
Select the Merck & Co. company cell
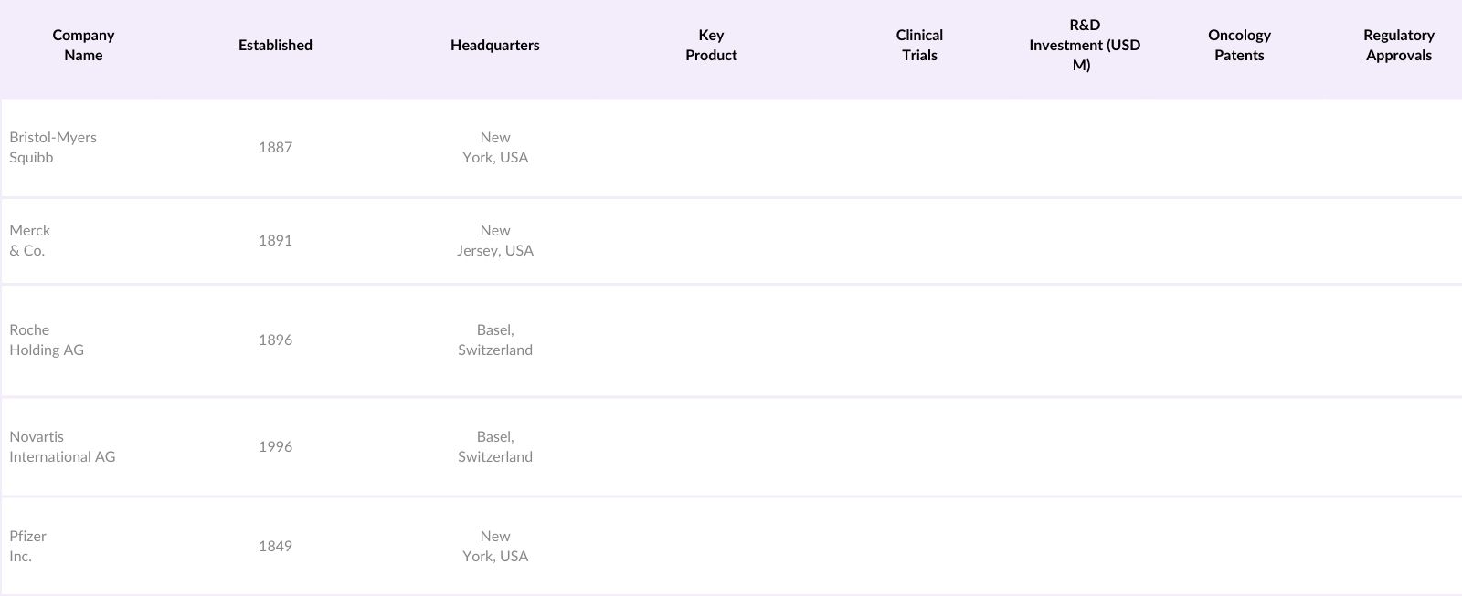point(29,241)
